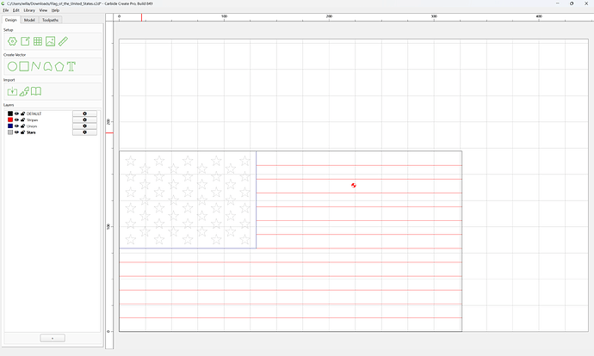This screenshot has height=356, width=594.
Task: Select the Stripes layer name
Action: pyautogui.click(x=32, y=120)
